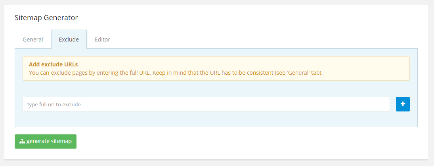Click the gray divider bar at the bottom
434x166 pixels.
(216, 159)
